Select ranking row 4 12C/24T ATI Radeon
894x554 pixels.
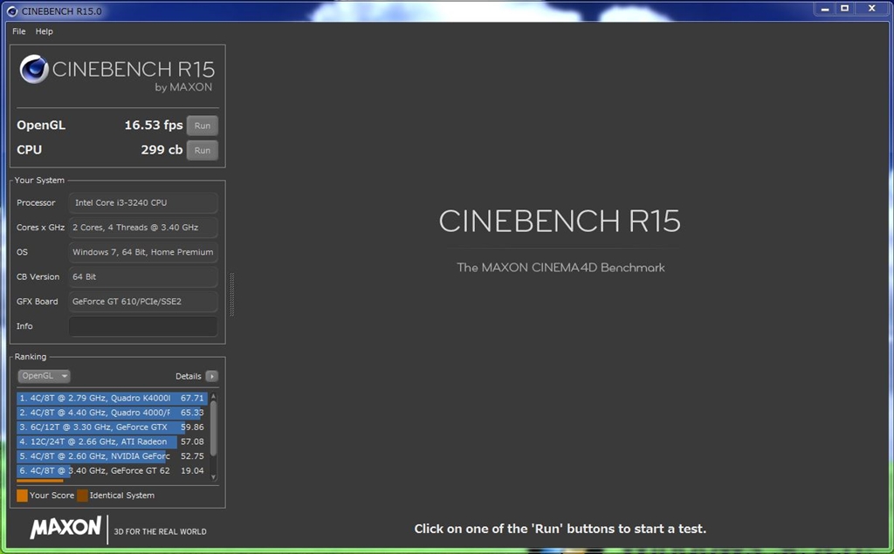point(112,441)
